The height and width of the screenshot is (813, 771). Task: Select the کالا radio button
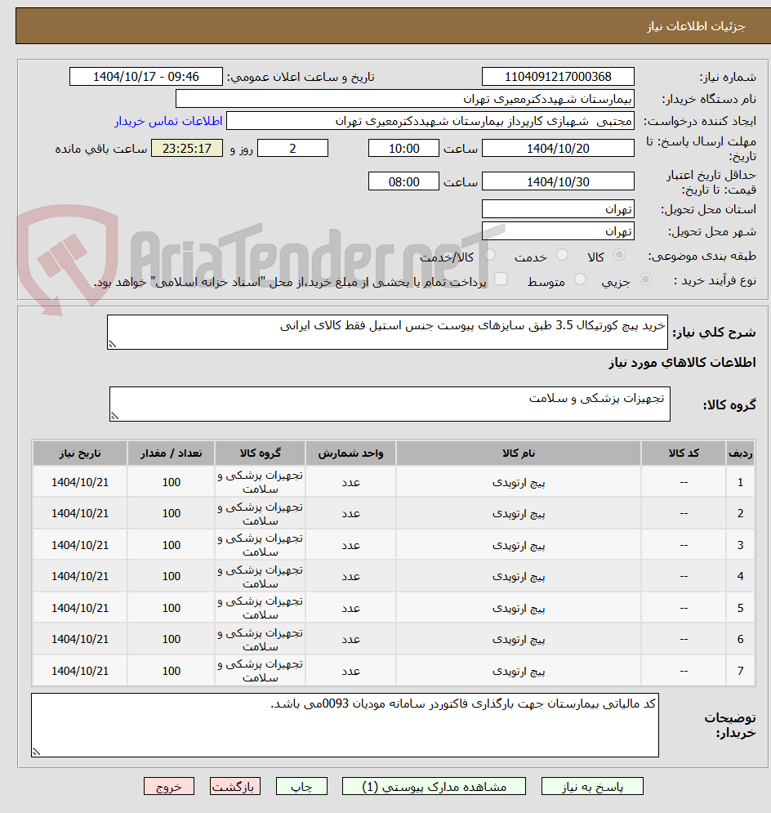click(619, 255)
